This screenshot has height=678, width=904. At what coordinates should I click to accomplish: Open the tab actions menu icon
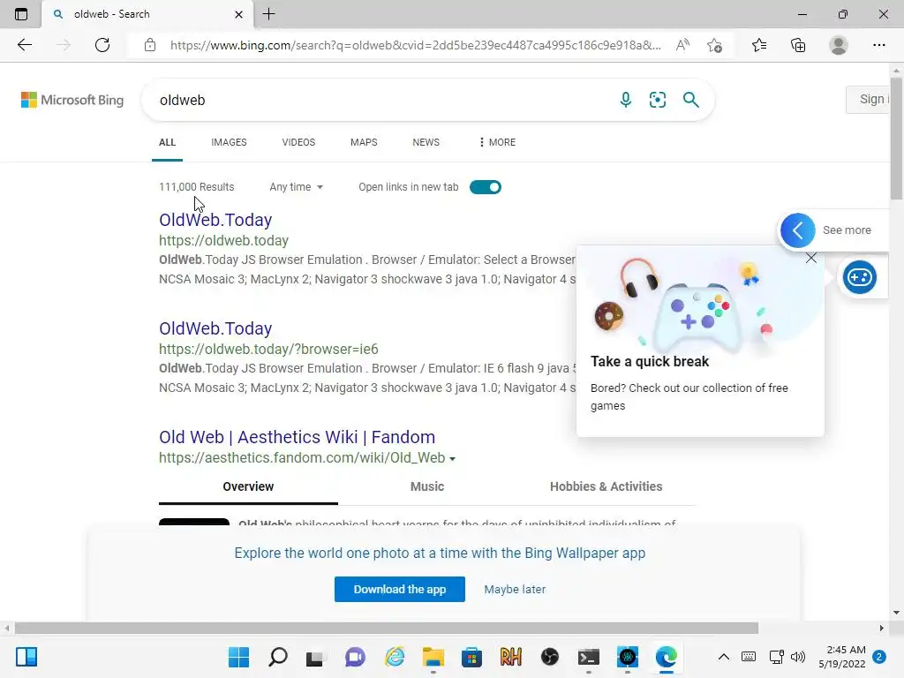tap(21, 14)
